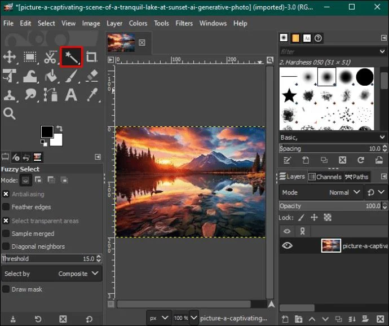
Task: Enable Diagonal neighbors option
Action: pyautogui.click(x=6, y=246)
